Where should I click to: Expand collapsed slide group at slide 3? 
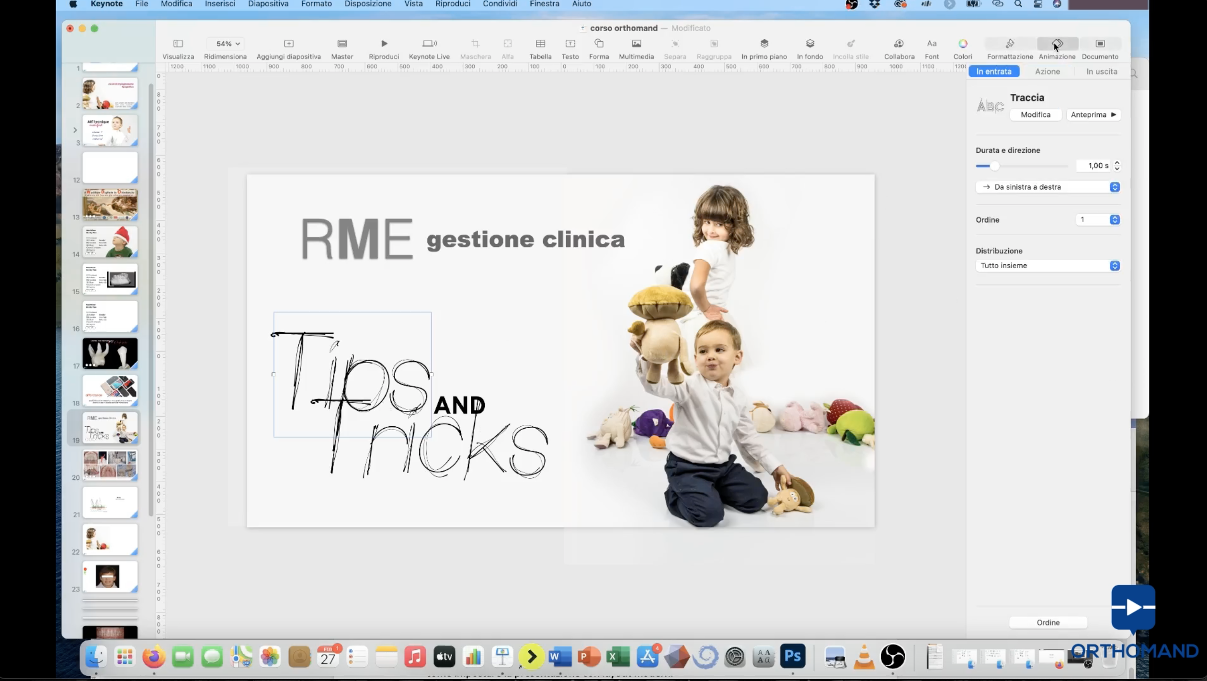pyautogui.click(x=75, y=130)
